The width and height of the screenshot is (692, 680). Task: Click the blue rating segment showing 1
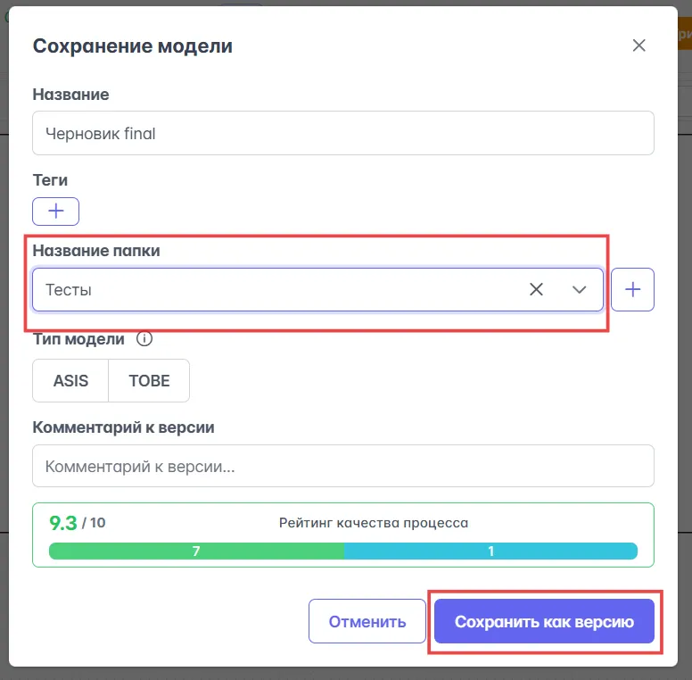tap(490, 551)
